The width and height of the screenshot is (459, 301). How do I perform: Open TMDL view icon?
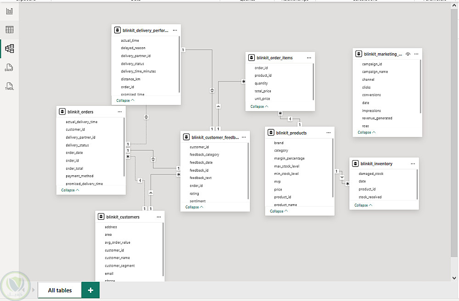click(x=9, y=86)
